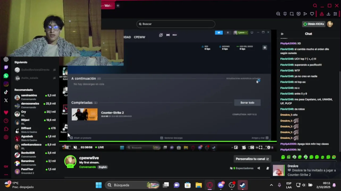
Task: Click the 5 Espectadores viewer count
Action: [242, 168]
